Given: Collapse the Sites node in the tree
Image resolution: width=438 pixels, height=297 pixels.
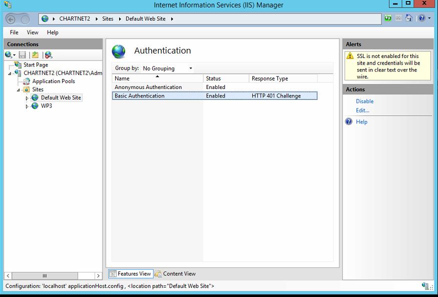Looking at the screenshot, I should click(18, 90).
